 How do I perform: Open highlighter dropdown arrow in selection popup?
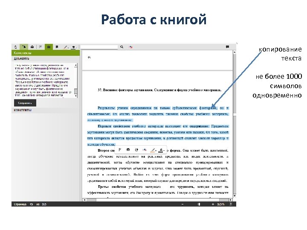(156, 151)
